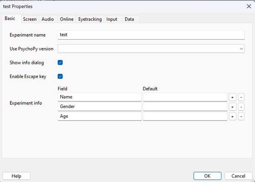
Task: Click the Experiment info label
Action: 26,103
